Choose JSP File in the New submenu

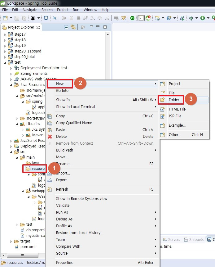(184, 116)
